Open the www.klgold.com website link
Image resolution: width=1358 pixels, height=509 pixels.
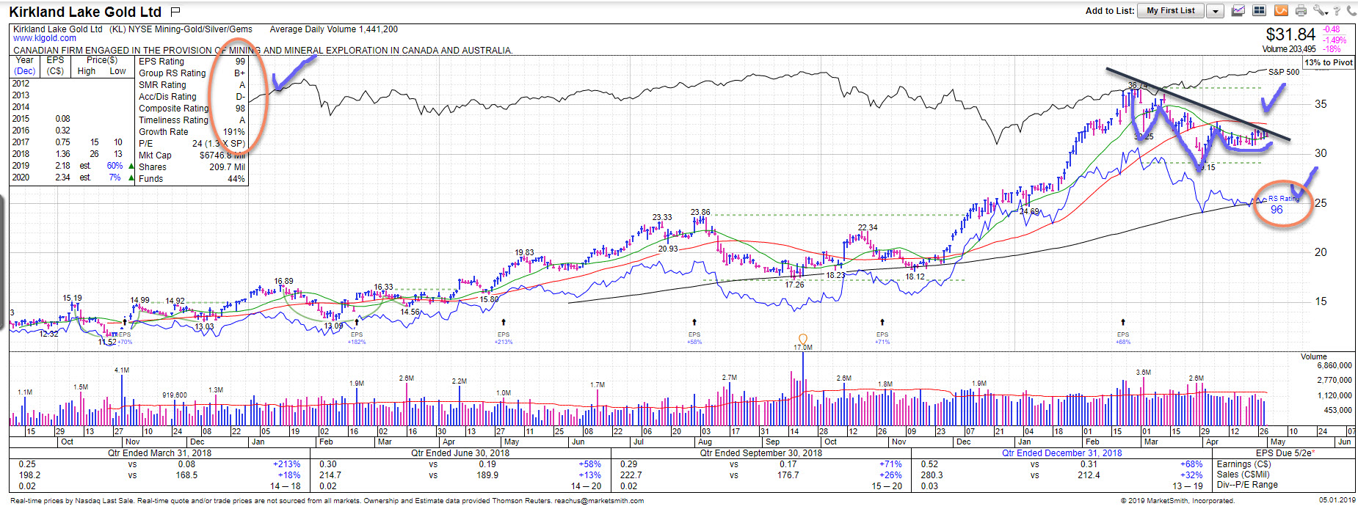coord(45,38)
